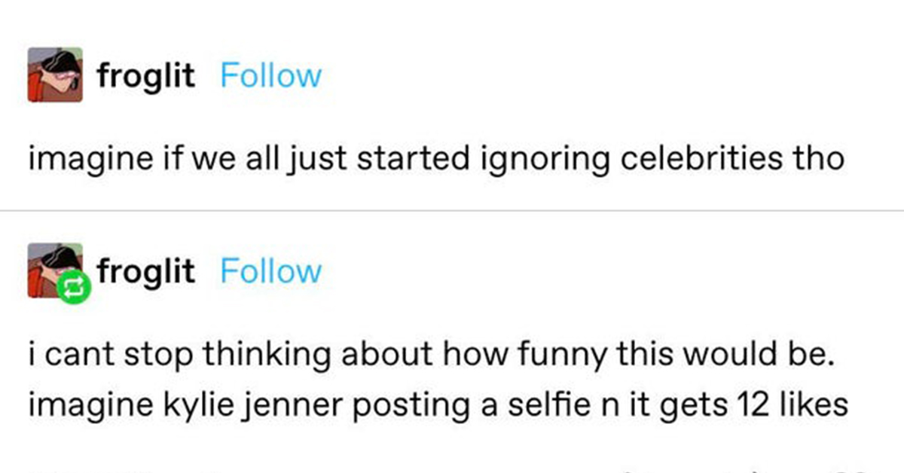Open froglit's avatar on the reblogged post
Screen dimensions: 904x473
coord(55,269)
